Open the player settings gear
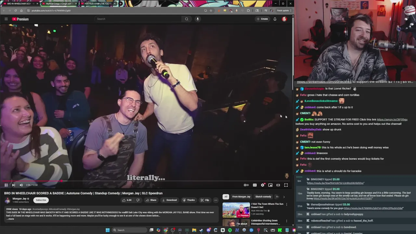Screen dimensions: 416x234 (x=263, y=185)
